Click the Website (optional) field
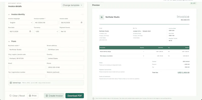 coord(65,76)
